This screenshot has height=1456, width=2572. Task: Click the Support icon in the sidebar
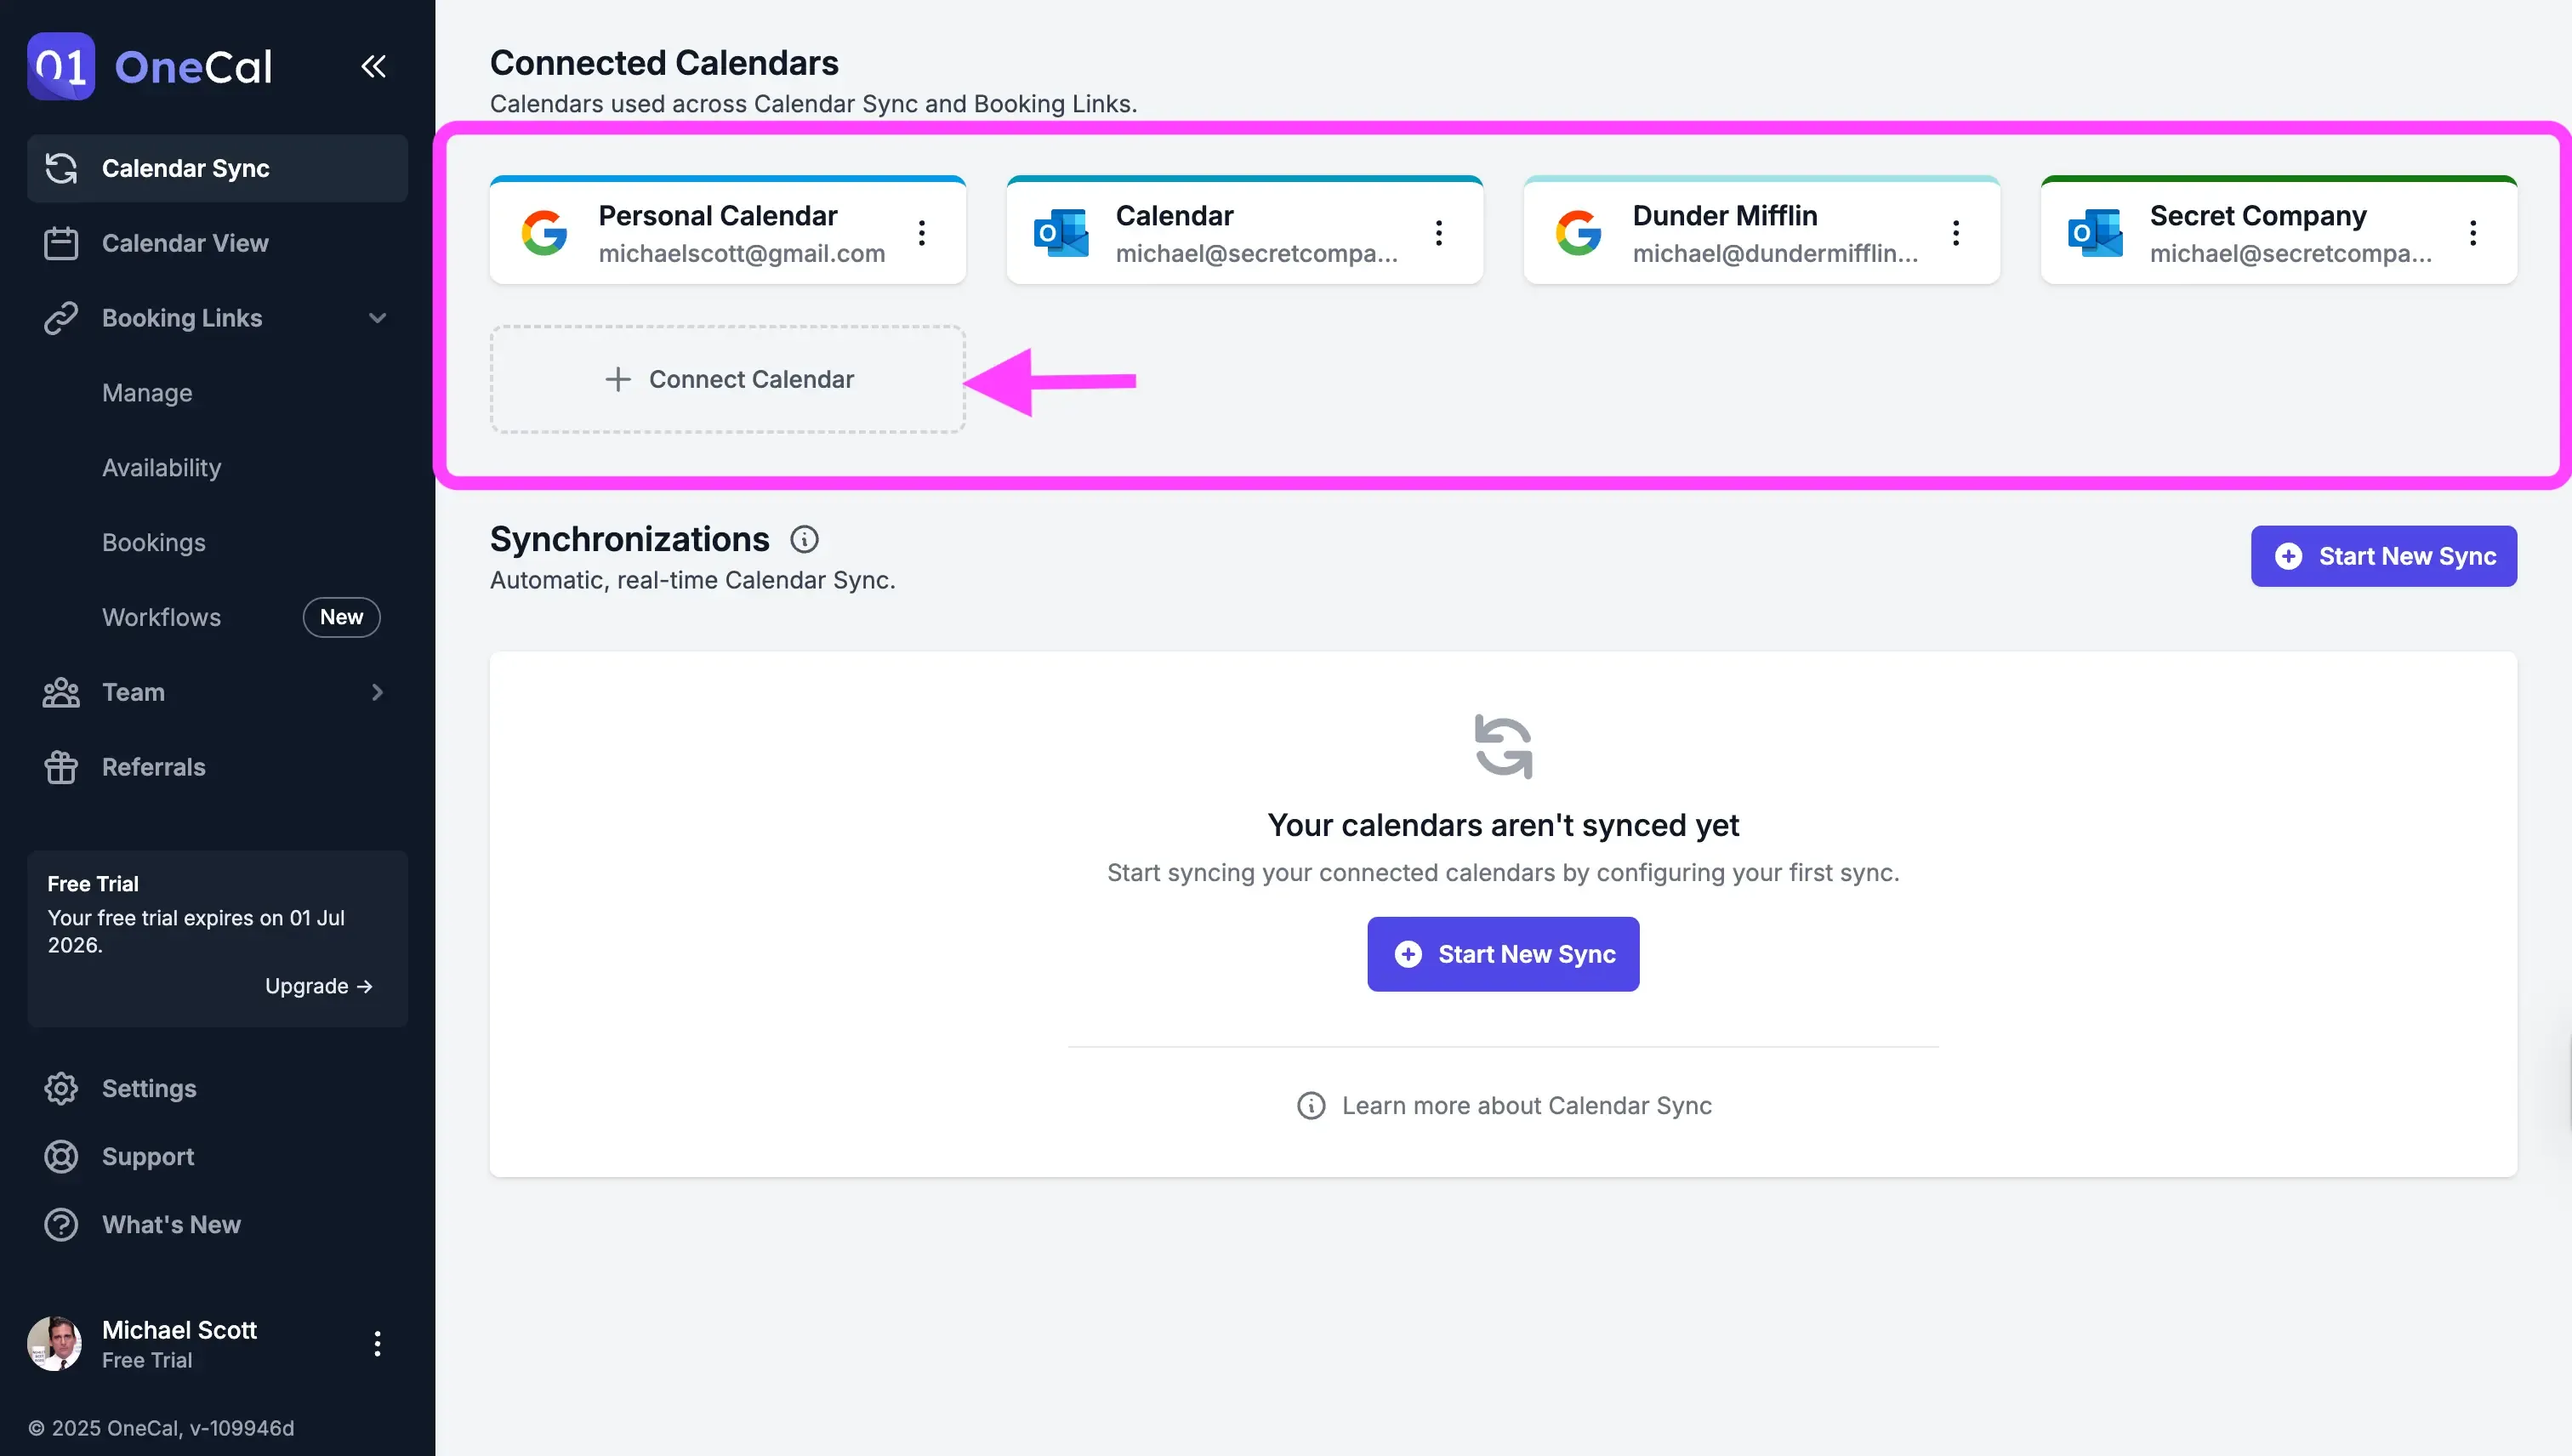(61, 1156)
